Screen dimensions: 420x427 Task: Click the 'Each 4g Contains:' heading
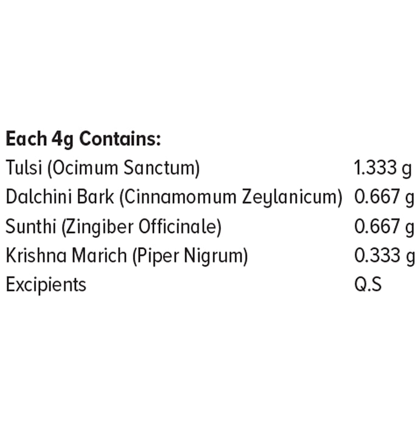(x=83, y=140)
